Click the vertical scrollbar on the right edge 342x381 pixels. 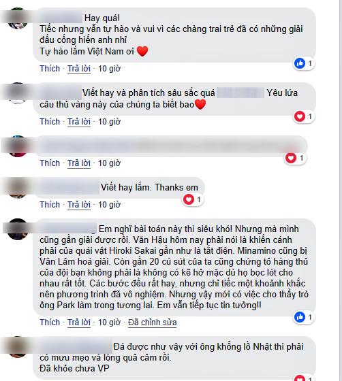pyautogui.click(x=341, y=190)
